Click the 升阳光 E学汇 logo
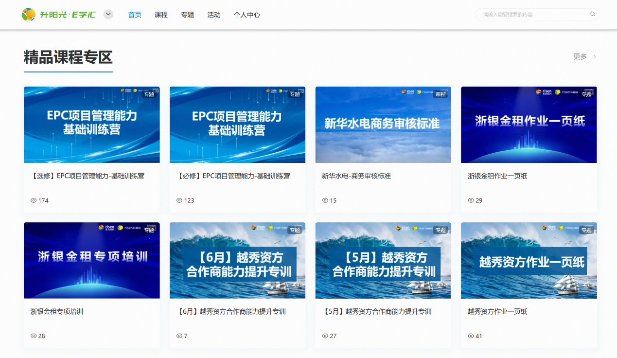Viewport: 617px width, 358px height. tap(58, 15)
